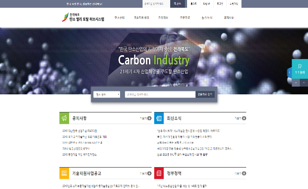
Task: Click the plus icon beside 최신소식 더보기
Action: (x=244, y=118)
